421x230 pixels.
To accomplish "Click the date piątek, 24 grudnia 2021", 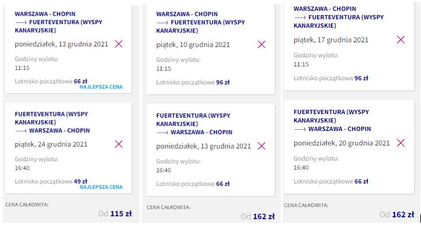I will point(51,144).
